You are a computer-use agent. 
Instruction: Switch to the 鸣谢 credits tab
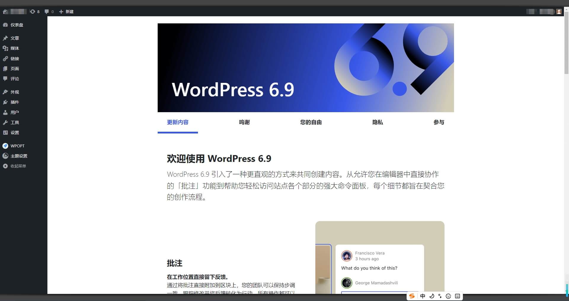(244, 122)
